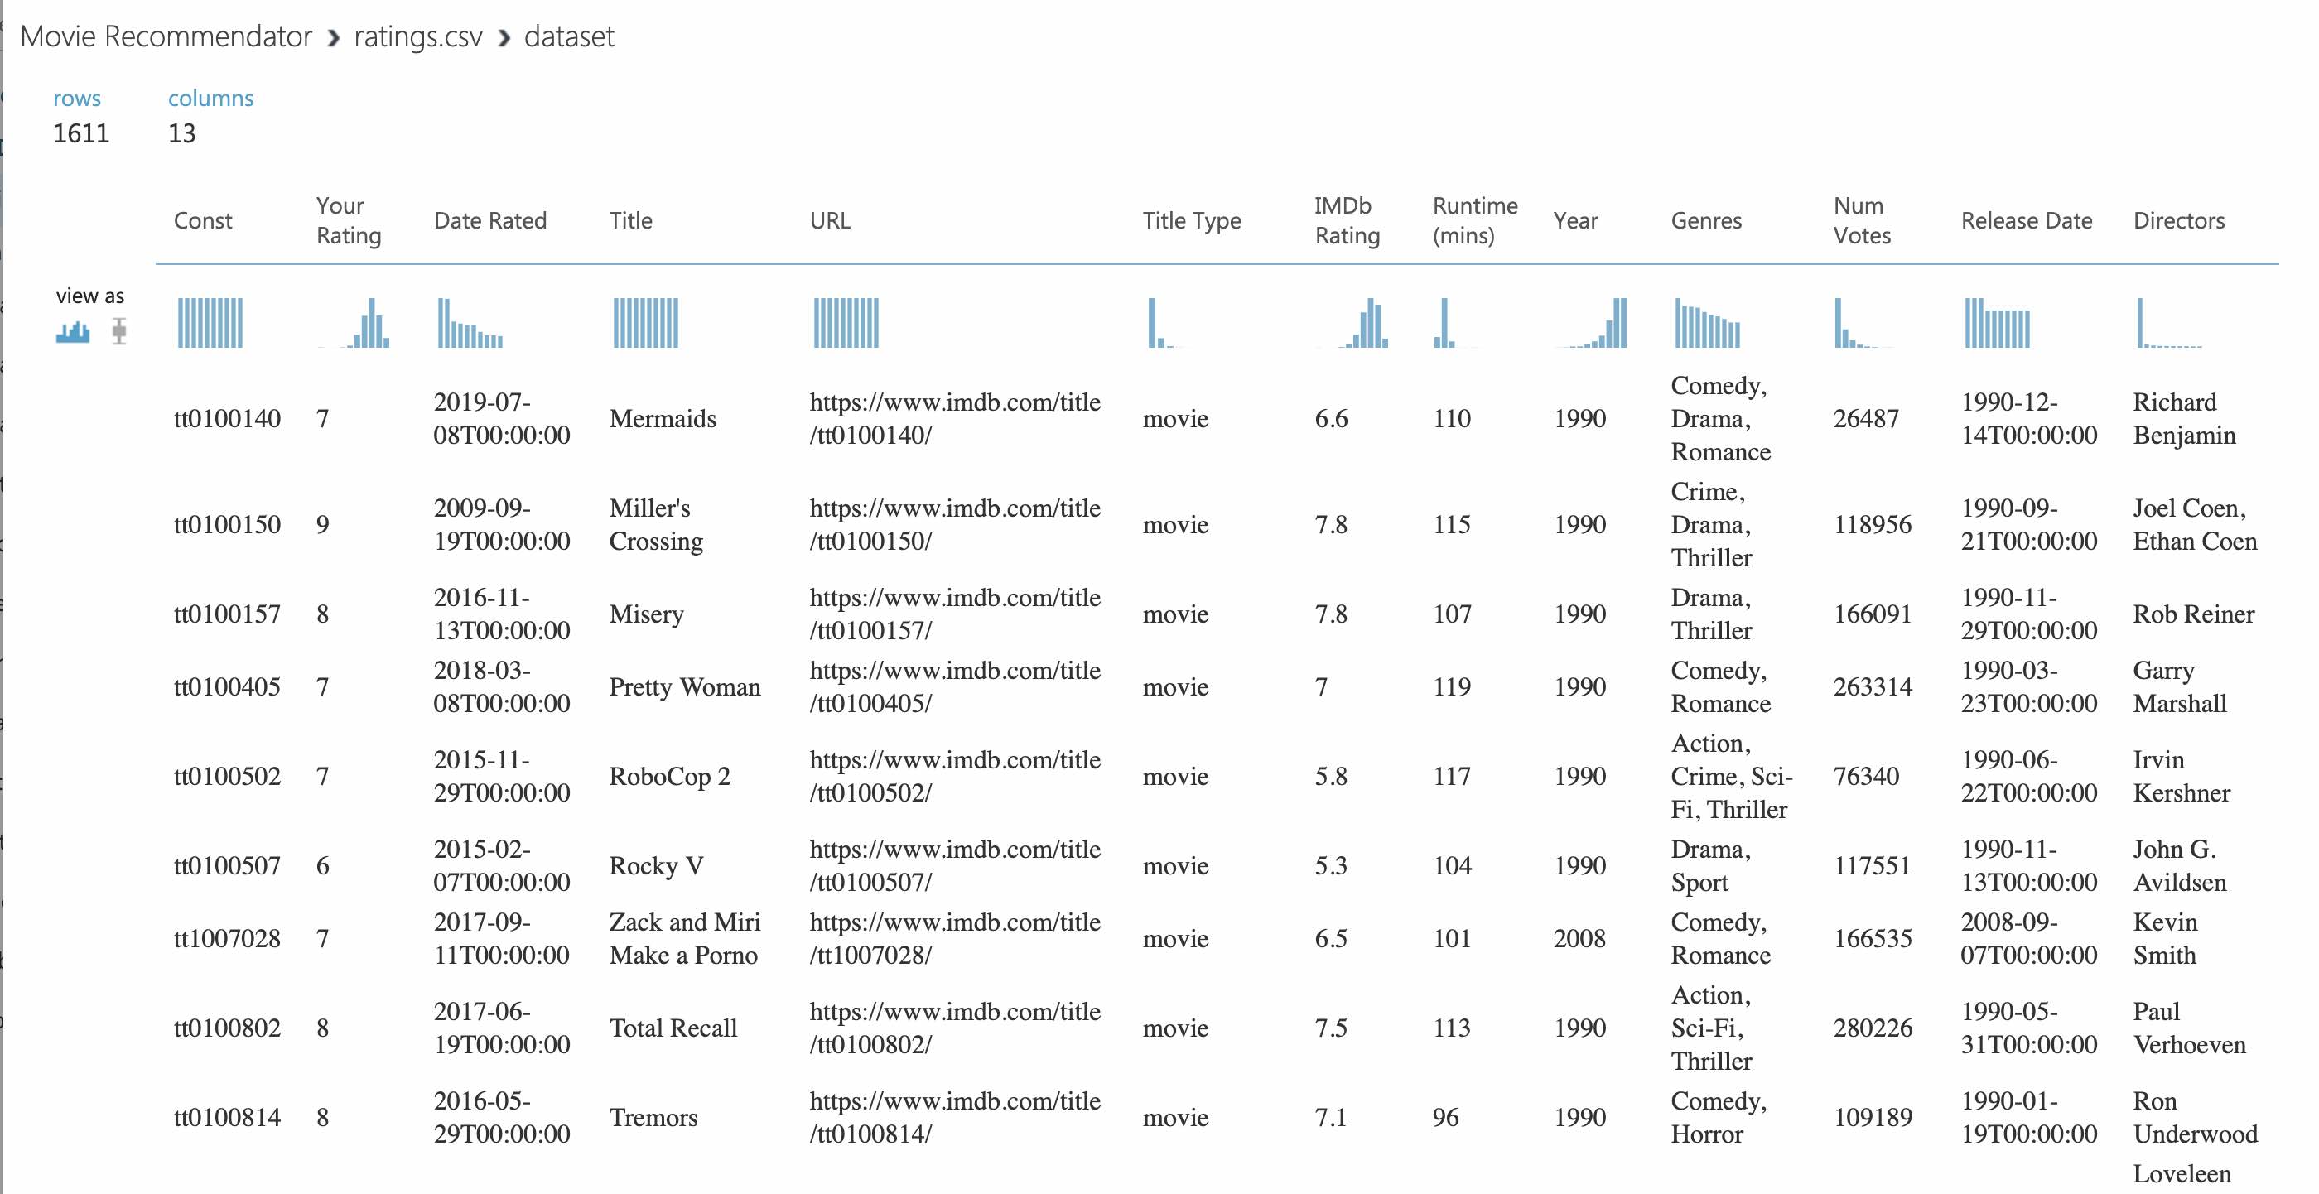
Task: Open the Release Date column histogram
Action: [1998, 323]
